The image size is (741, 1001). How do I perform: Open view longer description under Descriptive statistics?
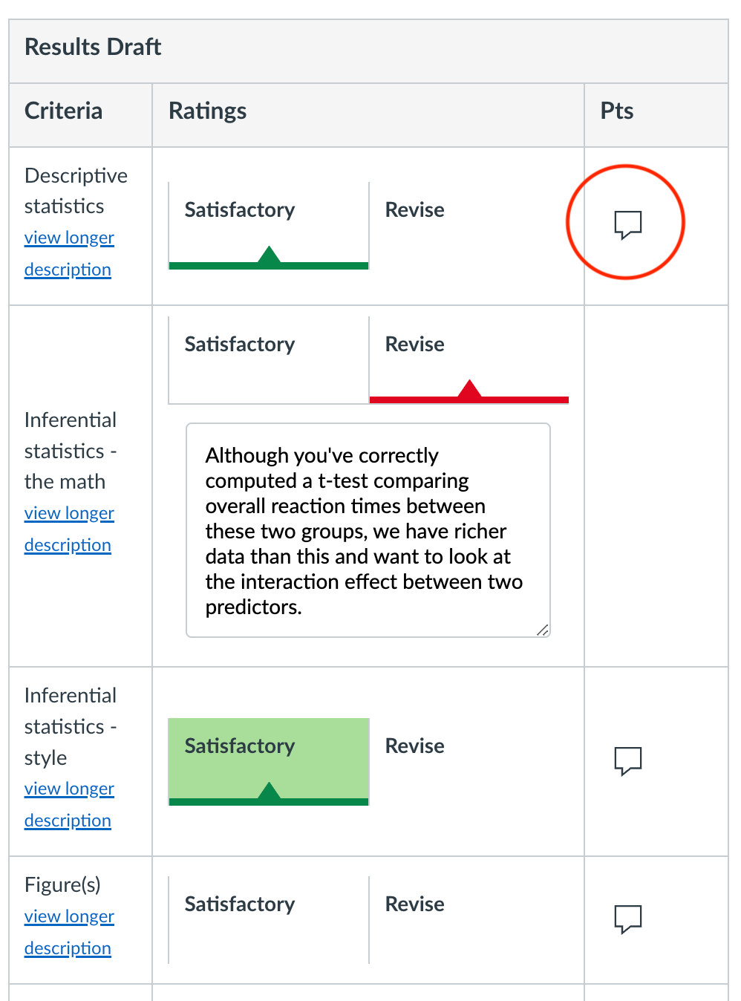[69, 252]
